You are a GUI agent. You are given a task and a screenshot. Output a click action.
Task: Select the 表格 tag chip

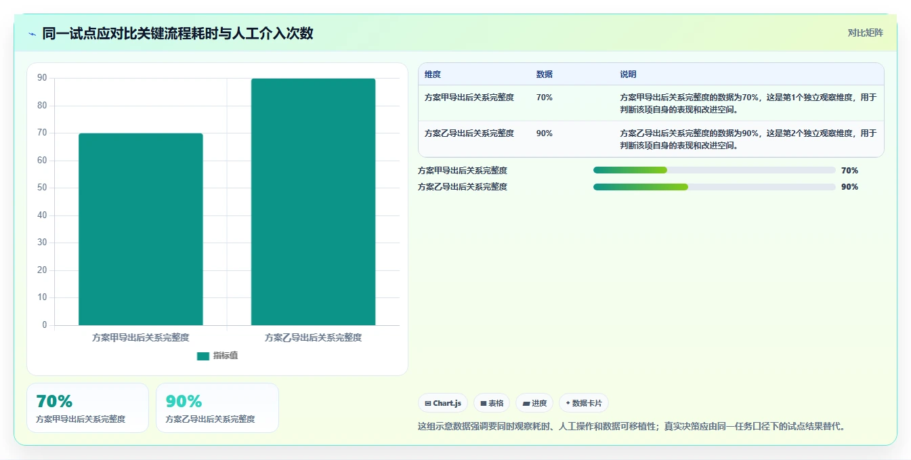492,403
